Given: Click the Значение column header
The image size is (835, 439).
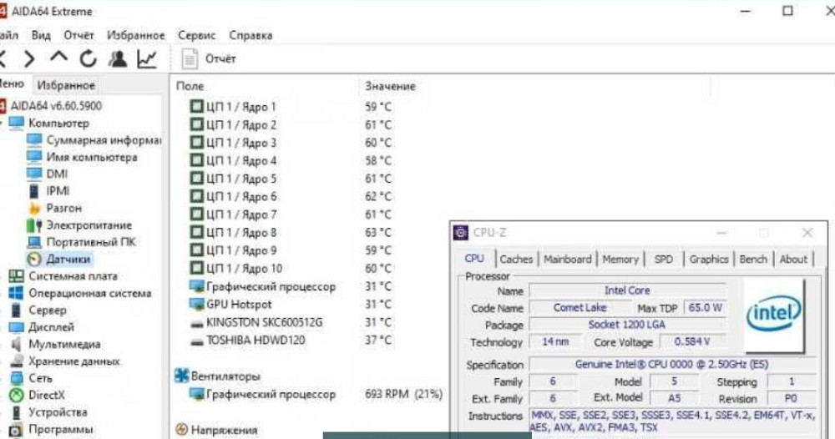Looking at the screenshot, I should pyautogui.click(x=390, y=86).
